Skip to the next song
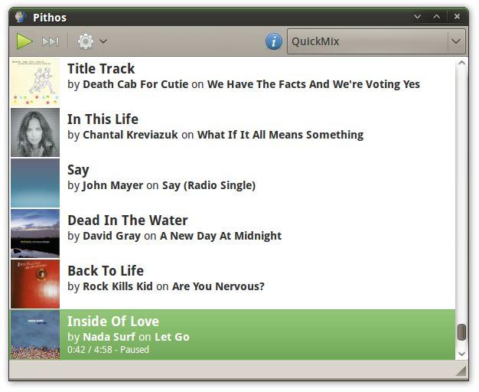Screen dimensions: 479x392 51,41
